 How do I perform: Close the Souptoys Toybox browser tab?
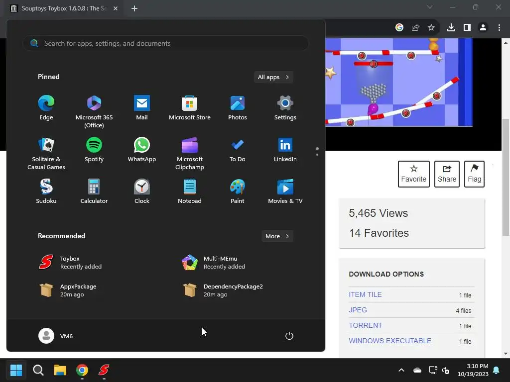pyautogui.click(x=116, y=8)
